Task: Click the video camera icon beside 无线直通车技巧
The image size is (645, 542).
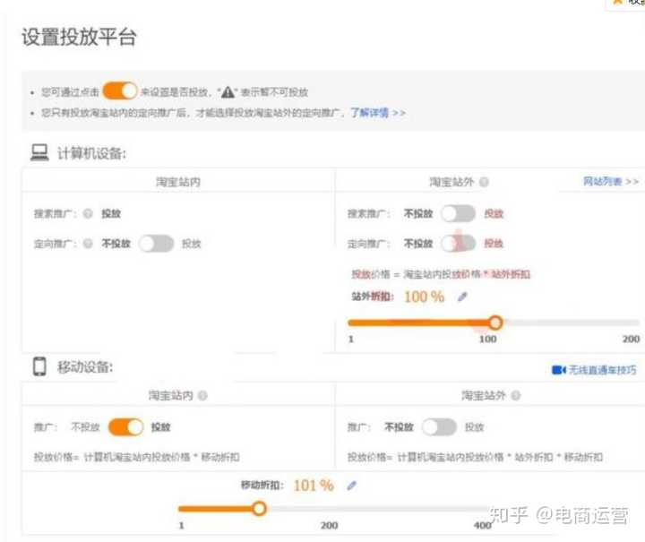Action: pos(559,370)
